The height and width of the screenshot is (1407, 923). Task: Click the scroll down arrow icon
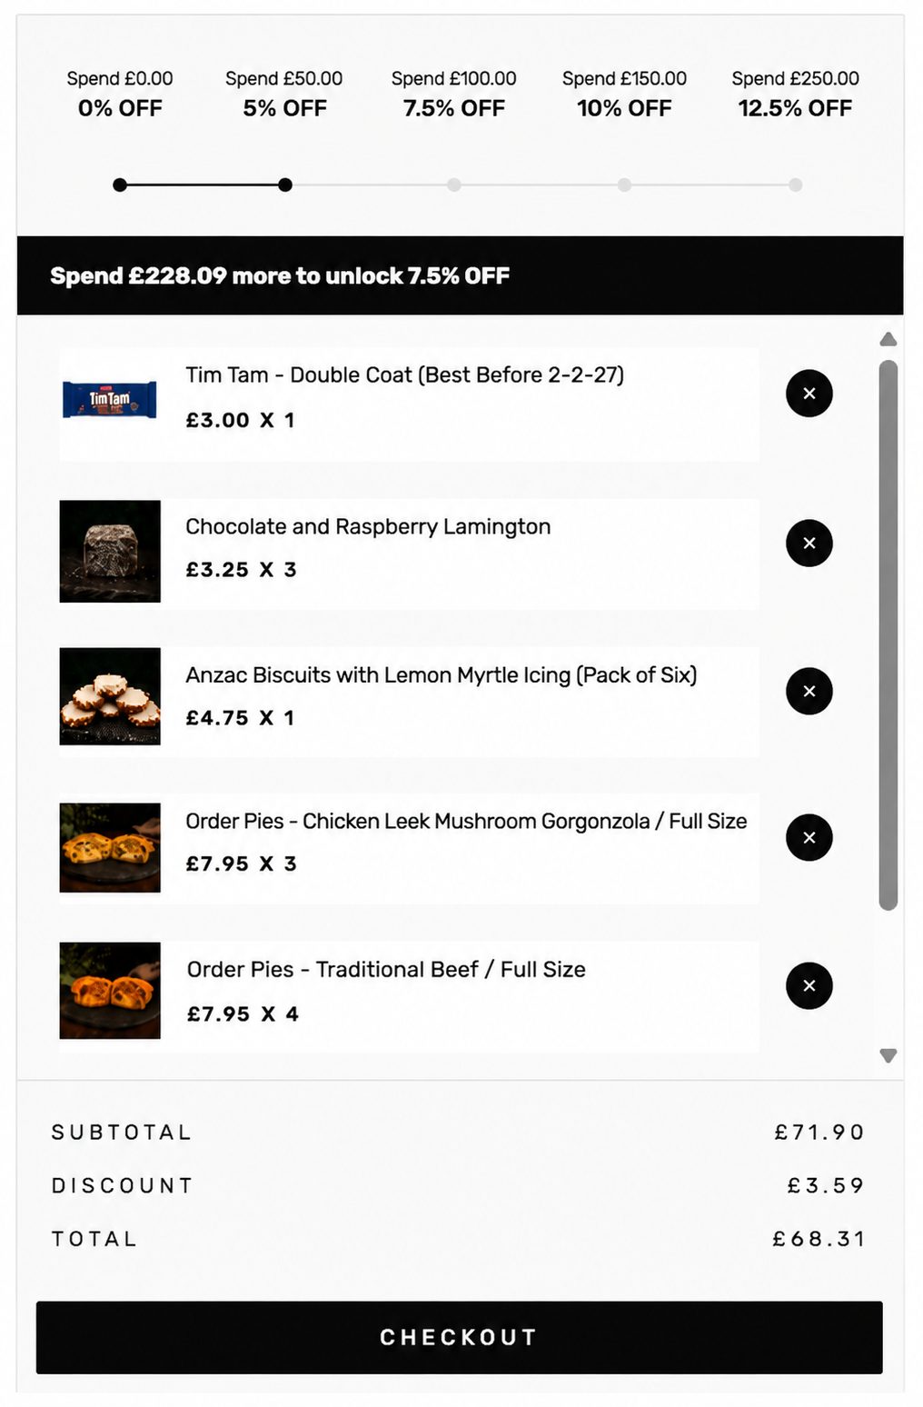(x=888, y=1055)
